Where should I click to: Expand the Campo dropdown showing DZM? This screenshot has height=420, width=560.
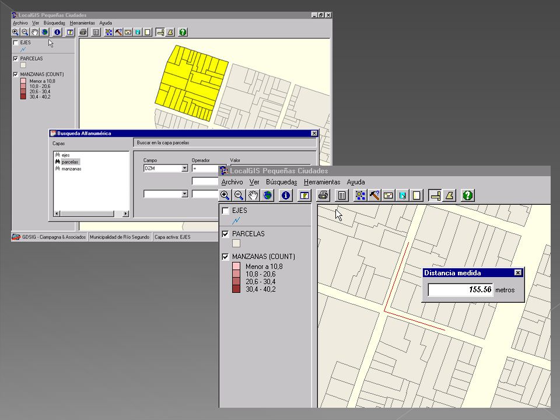[185, 168]
